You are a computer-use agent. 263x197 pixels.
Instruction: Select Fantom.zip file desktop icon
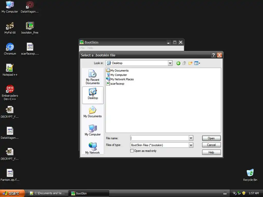point(10,175)
